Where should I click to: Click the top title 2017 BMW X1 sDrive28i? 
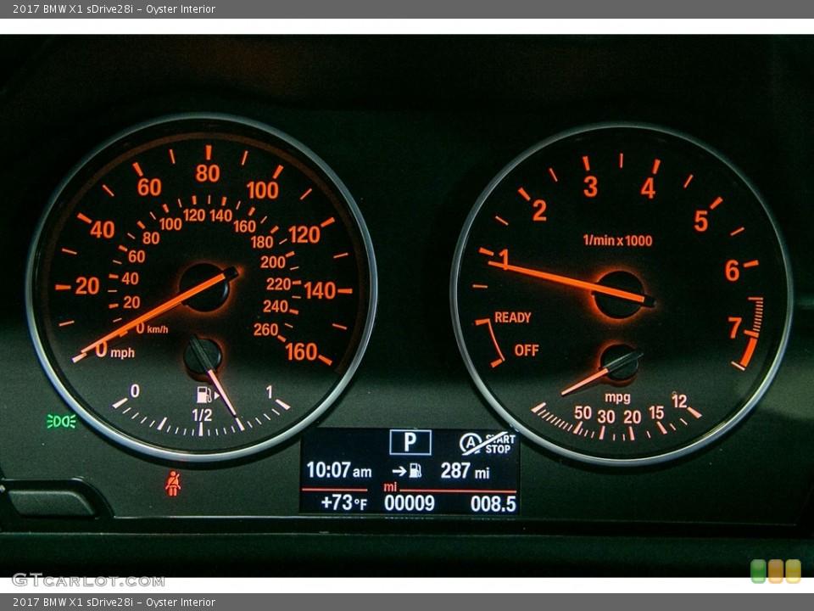tap(73, 8)
